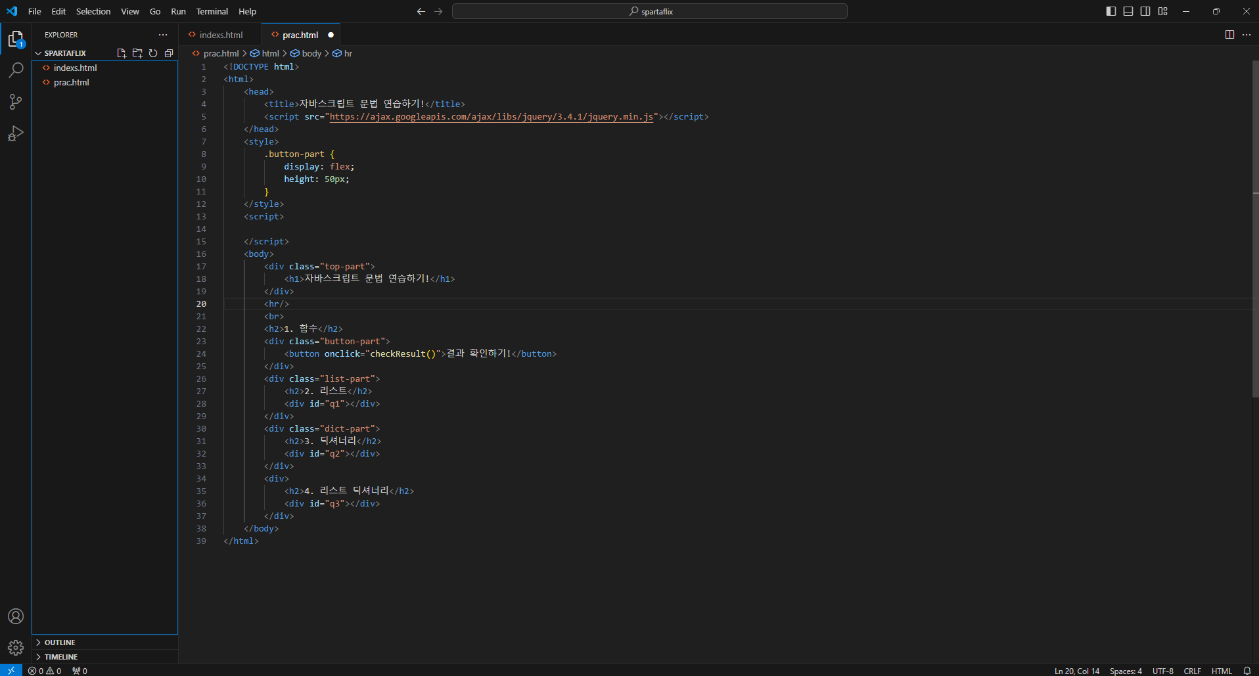Screen dimensions: 1259x676
Task: Change end of line sequence CRLF
Action: (x=1192, y=671)
